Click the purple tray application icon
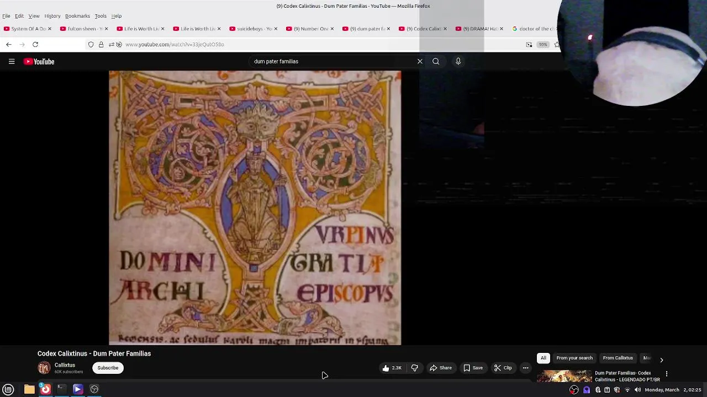The image size is (707, 397). point(587,390)
